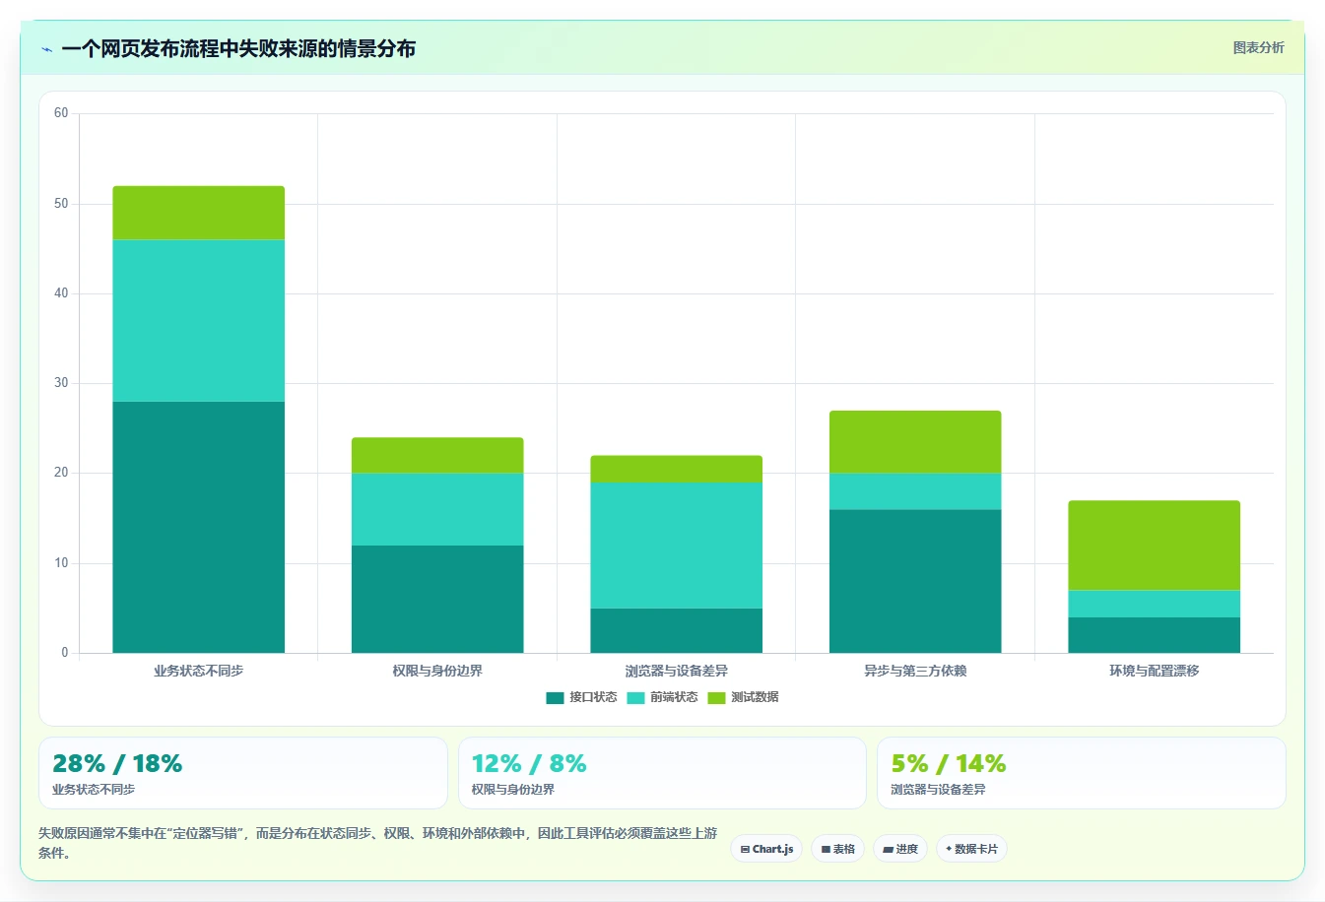Viewport: 1325px width, 902px height.
Task: Click the light teal 前端状态 segment of 业务状态不同步 bar
Action: click(x=199, y=321)
